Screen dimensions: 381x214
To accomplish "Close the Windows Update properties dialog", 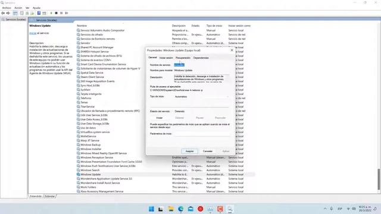I will (232, 50).
